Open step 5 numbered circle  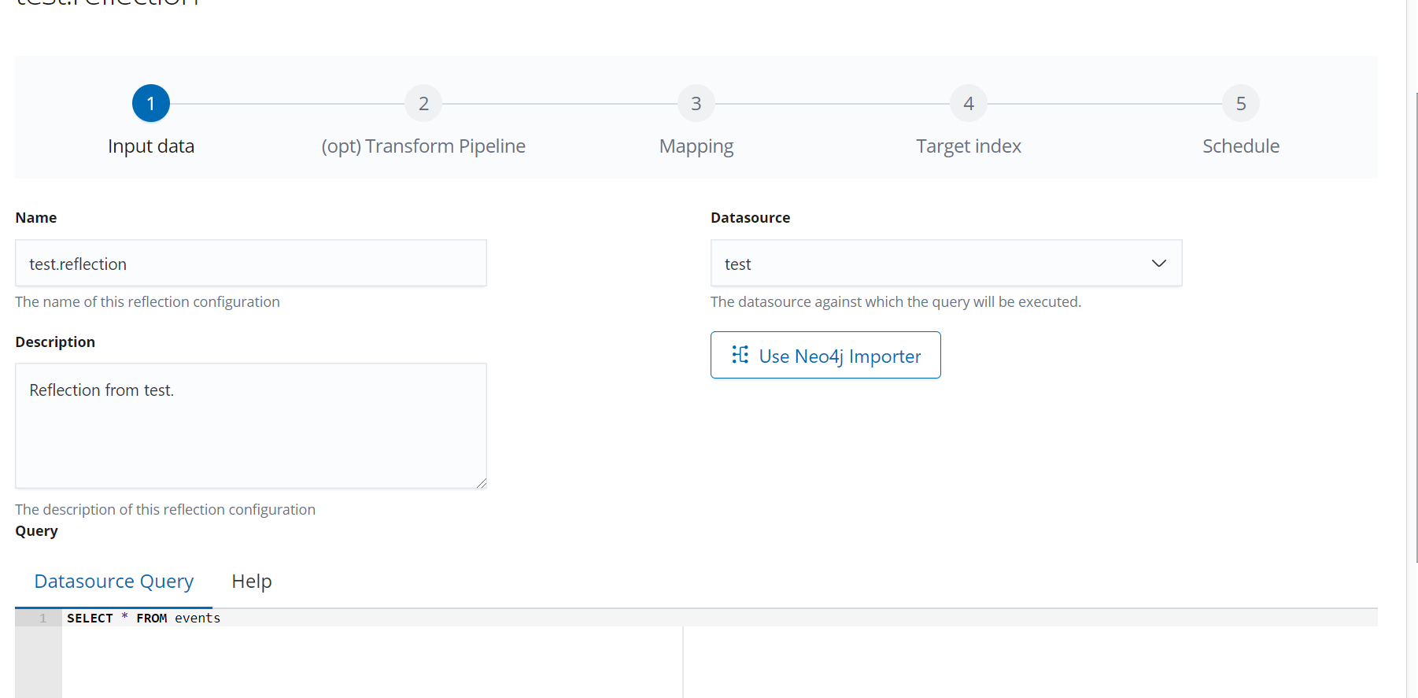click(1241, 103)
